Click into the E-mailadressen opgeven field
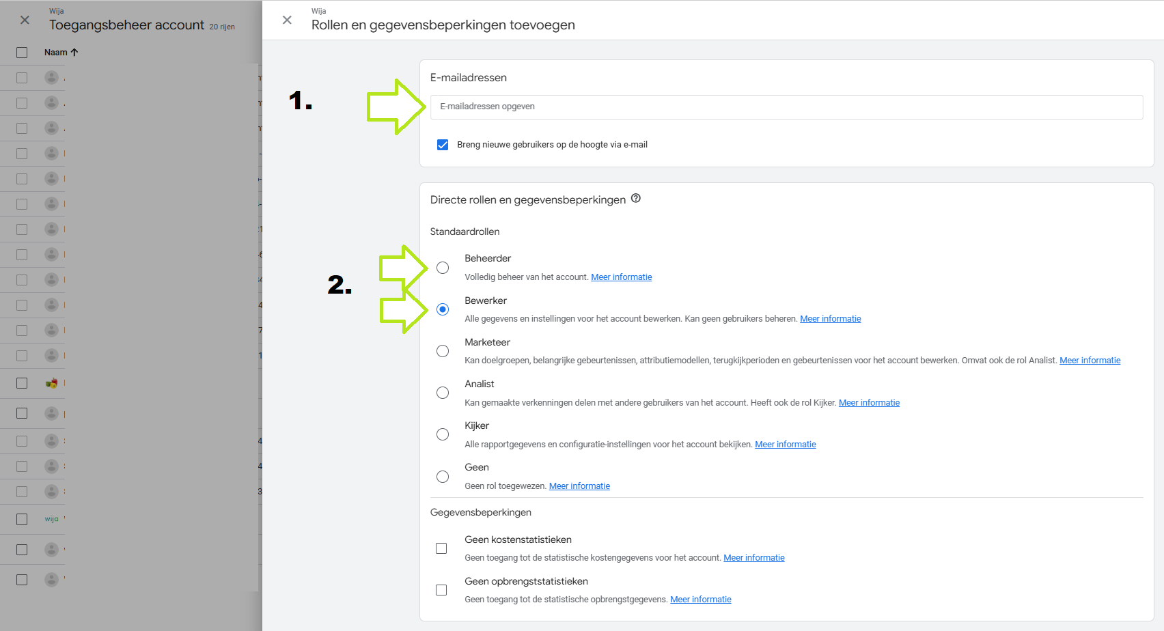Viewport: 1164px width, 631px height. pyautogui.click(x=786, y=107)
